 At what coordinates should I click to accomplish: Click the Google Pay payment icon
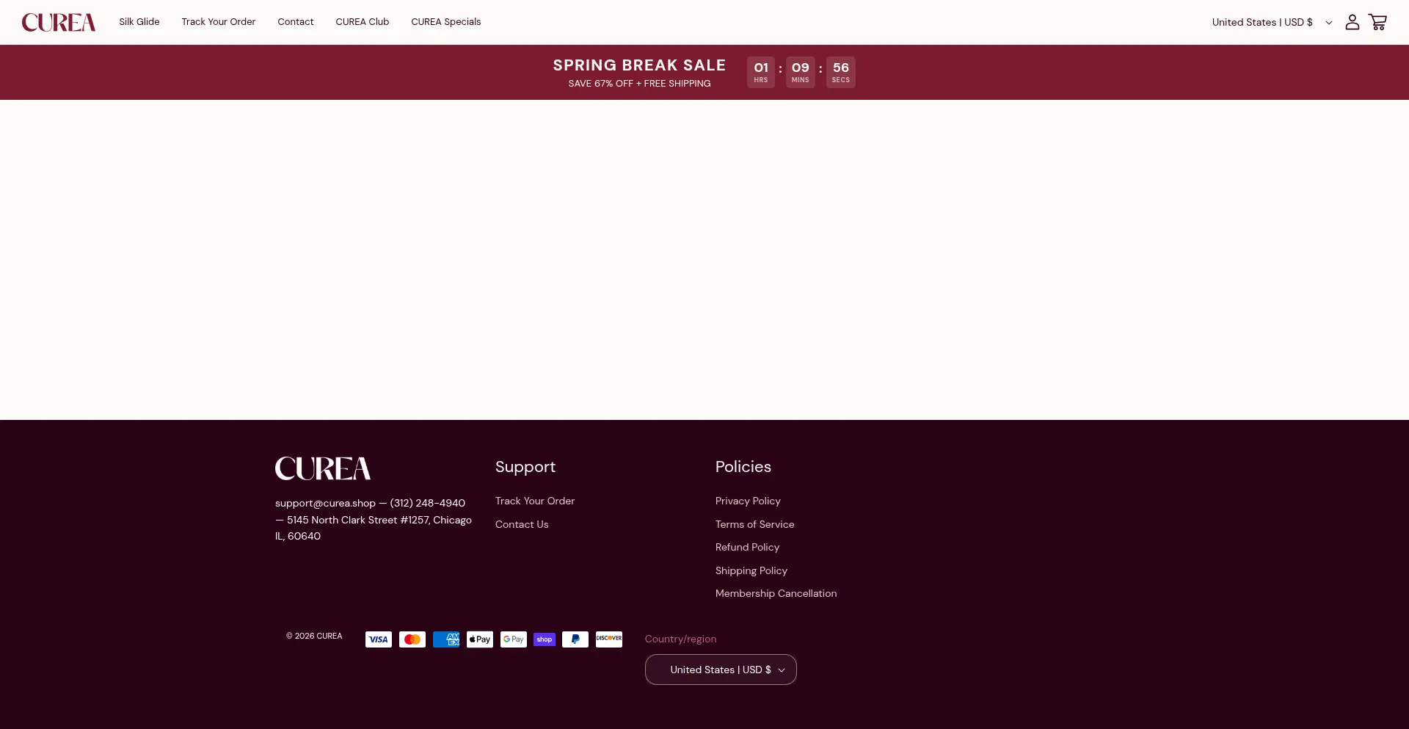514,639
